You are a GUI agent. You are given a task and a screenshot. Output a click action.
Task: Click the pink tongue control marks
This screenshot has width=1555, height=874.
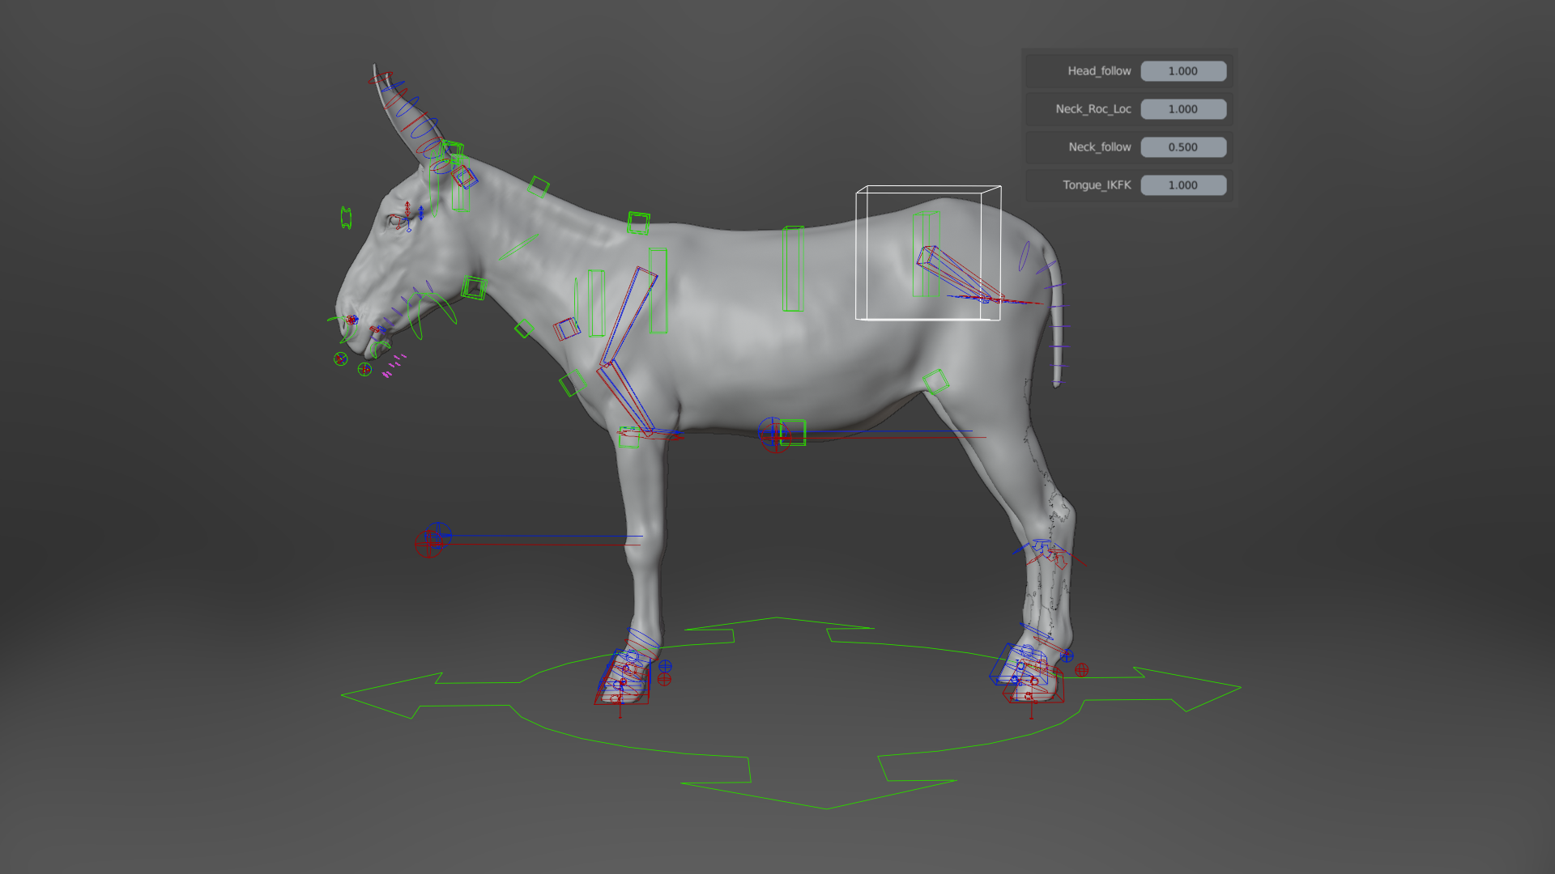[x=394, y=366]
